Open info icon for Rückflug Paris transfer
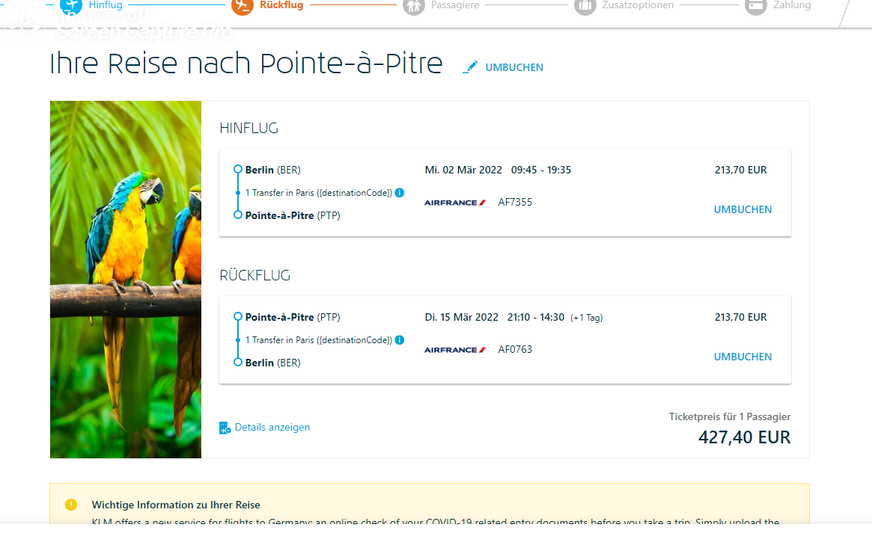The image size is (872, 551). pyautogui.click(x=399, y=340)
